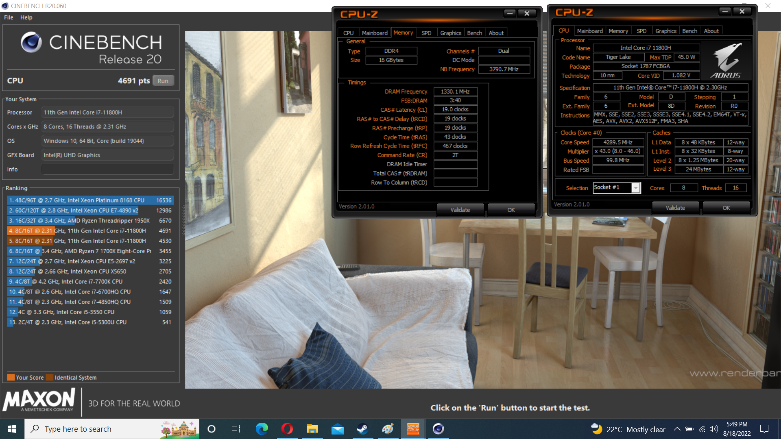Screen dimensions: 781x439
Task: Open CPU tab in left CPU-Z window
Action: tap(349, 33)
